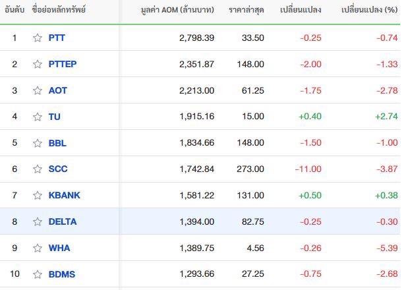Star the WHA row
Viewport: 410px width, 290px height.
click(38, 248)
